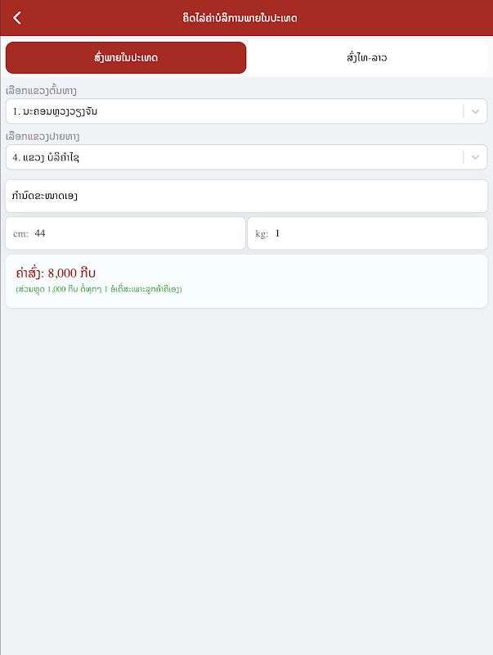The width and height of the screenshot is (493, 655).
Task: Open the ກໍານົດຂະໜາດເອງ custom size selector
Action: click(x=247, y=196)
